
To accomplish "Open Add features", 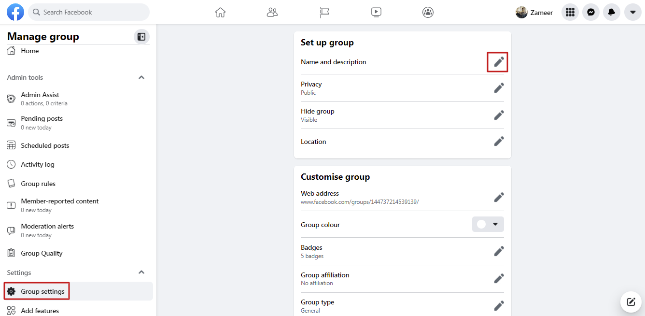I will [78, 311].
